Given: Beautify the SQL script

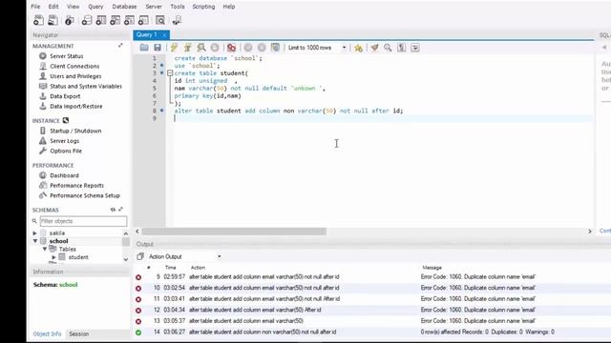Looking at the screenshot, I should (x=374, y=48).
